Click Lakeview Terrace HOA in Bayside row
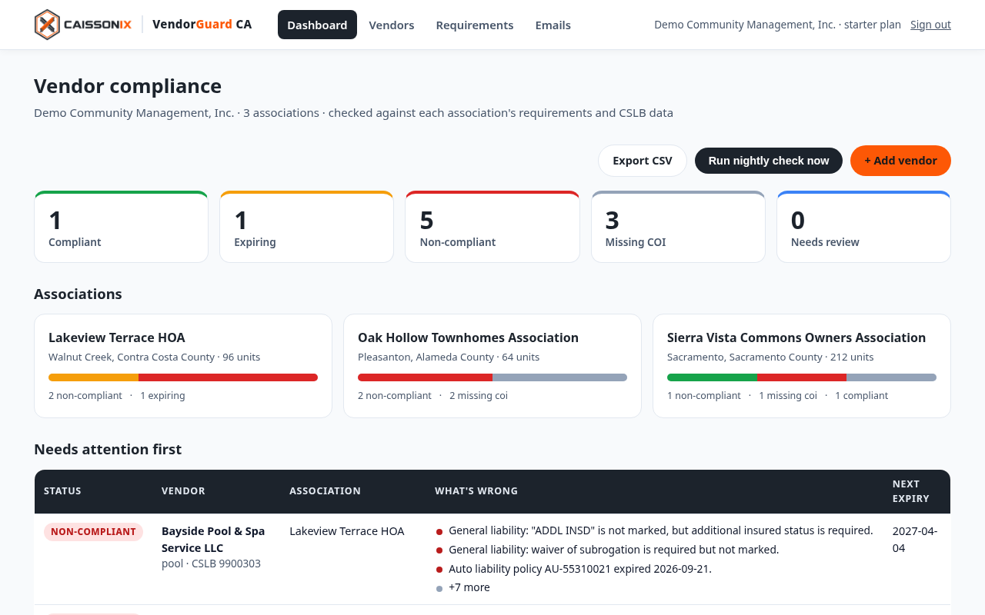 coord(346,531)
